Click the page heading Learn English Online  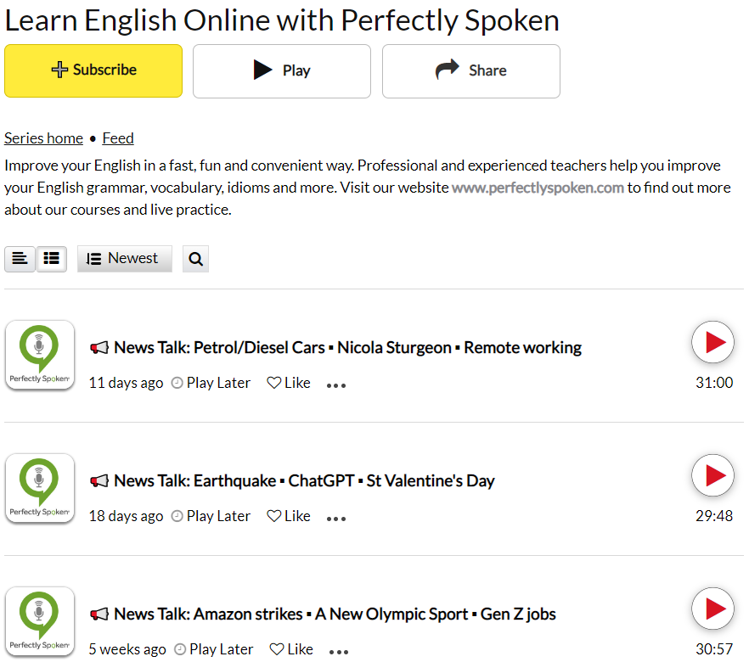pyautogui.click(x=282, y=20)
